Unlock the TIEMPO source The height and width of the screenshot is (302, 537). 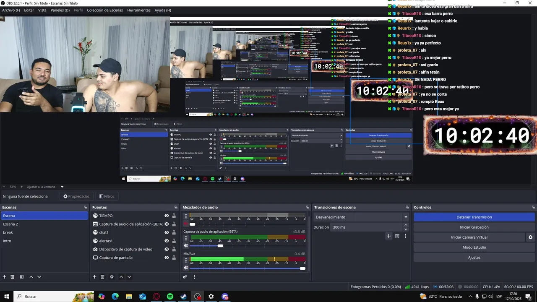(174, 216)
